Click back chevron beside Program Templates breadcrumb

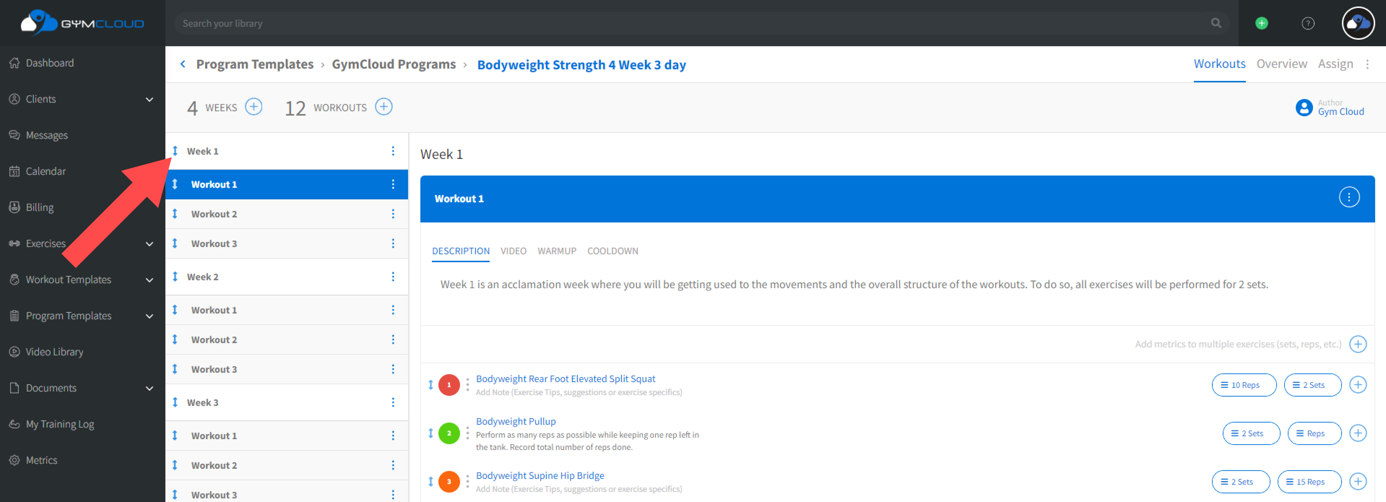183,64
